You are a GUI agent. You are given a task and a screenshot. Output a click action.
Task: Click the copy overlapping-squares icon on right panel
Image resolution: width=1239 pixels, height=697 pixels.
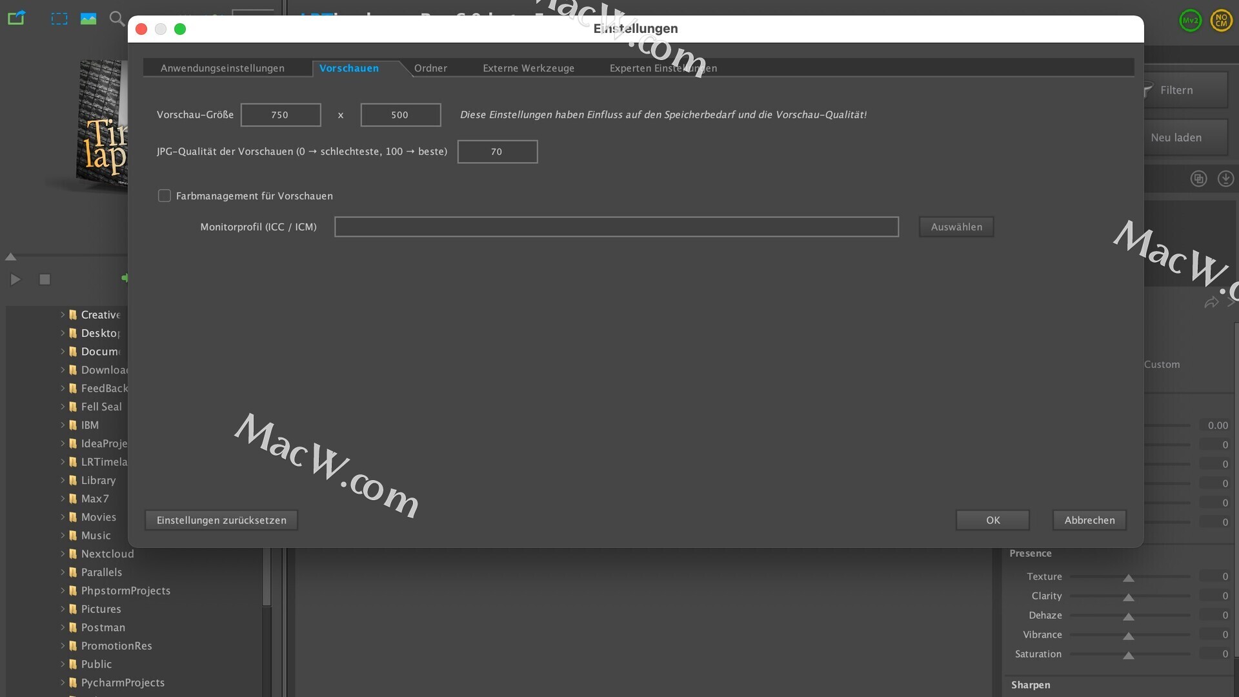click(1198, 179)
